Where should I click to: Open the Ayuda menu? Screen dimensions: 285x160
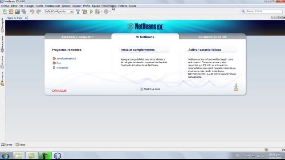133,6
